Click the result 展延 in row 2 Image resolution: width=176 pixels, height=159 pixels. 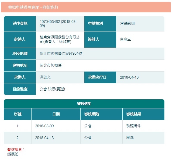click(x=130, y=138)
